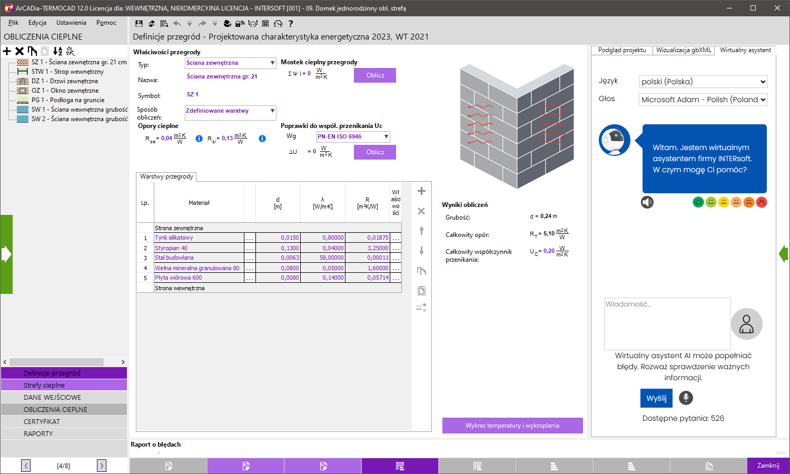The image size is (790, 474).
Task: Click Oblicz next to Mostek cieplny przegrody
Action: (374, 75)
